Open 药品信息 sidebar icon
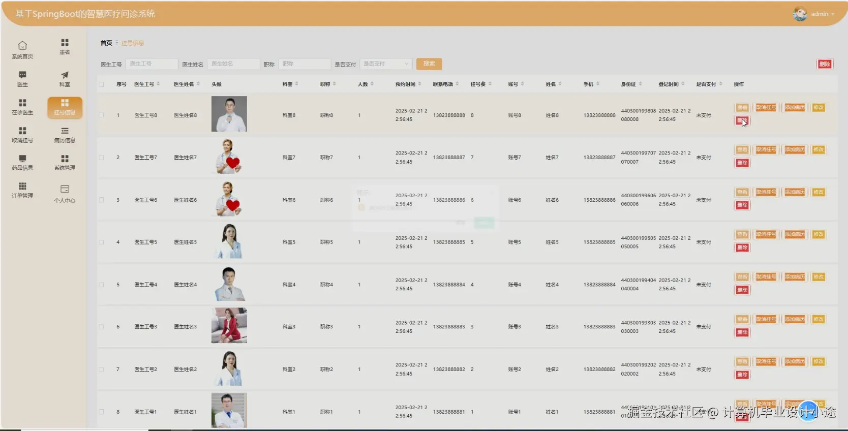Viewport: 848px width, 431px height. (22, 159)
